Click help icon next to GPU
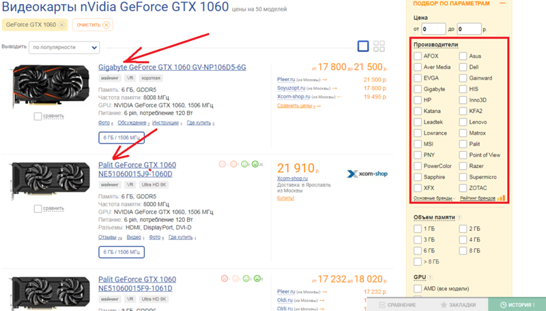Screen dimensions: 546x311 430,278
